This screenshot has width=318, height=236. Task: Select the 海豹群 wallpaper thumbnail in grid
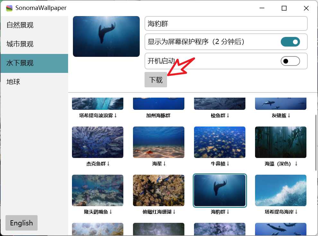[x=220, y=190]
